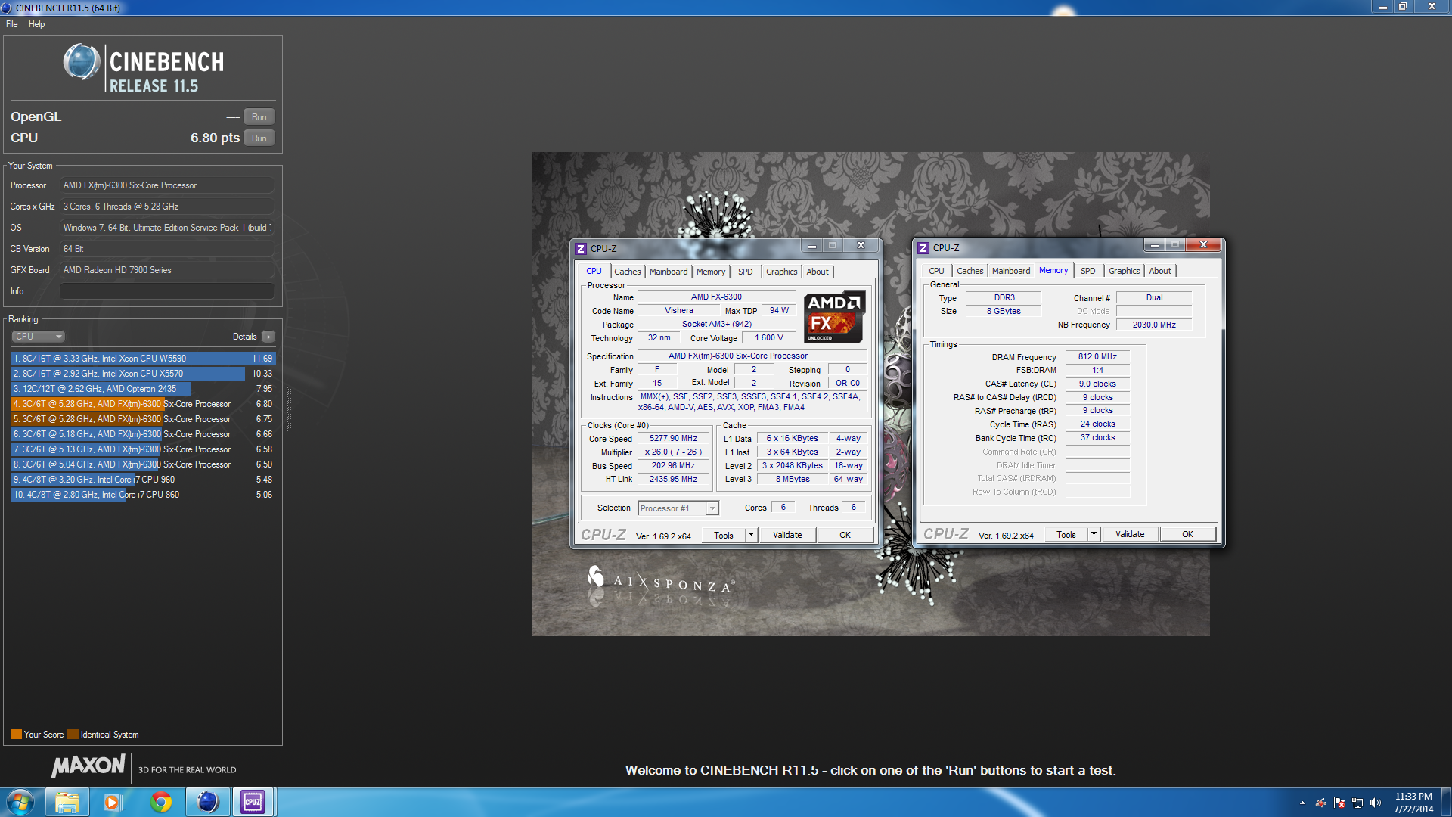The height and width of the screenshot is (817, 1452).
Task: Open Caches tab in right CPU-Z window
Action: [x=970, y=271]
